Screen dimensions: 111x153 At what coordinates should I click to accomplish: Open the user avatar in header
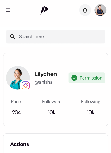(100, 10)
